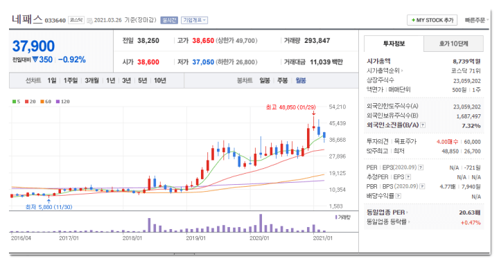Click the 고가 value 38,650
The height and width of the screenshot is (263, 499).
pyautogui.click(x=203, y=41)
